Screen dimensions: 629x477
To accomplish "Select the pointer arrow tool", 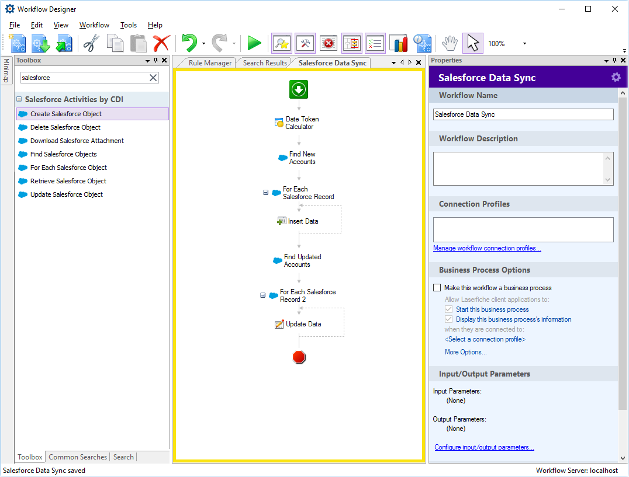I will tap(473, 43).
